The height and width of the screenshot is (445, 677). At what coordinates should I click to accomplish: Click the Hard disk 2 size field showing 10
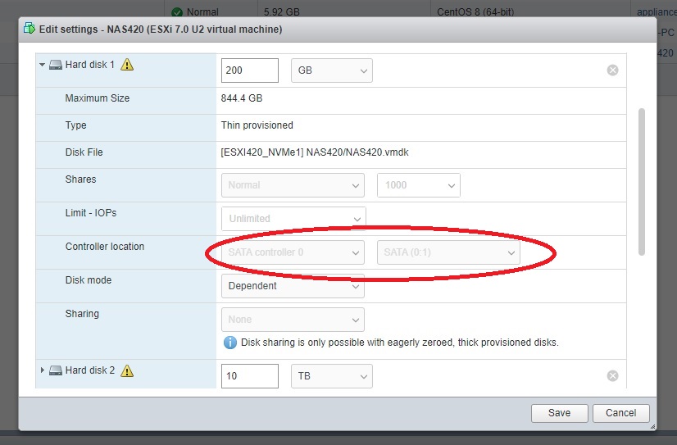(249, 376)
